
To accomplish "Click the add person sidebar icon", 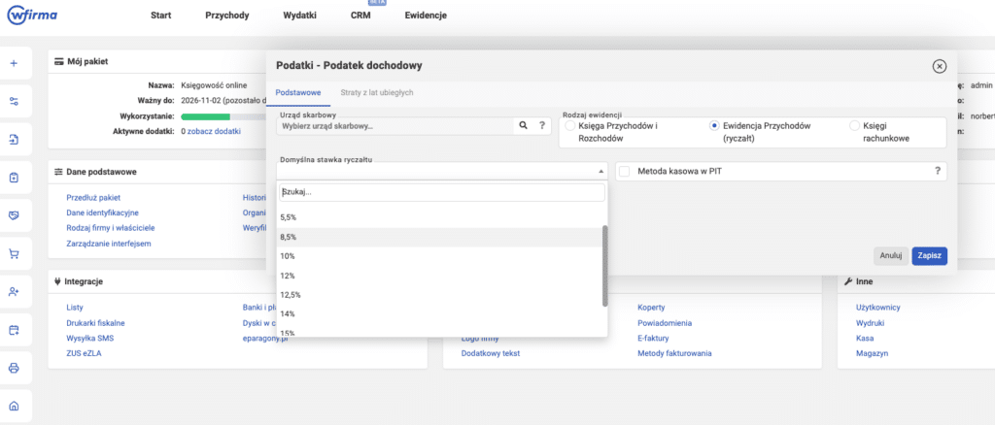I will (x=14, y=291).
